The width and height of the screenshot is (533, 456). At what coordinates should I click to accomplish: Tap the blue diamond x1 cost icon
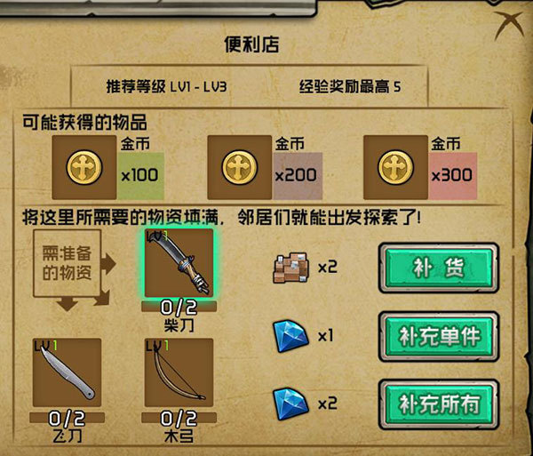click(291, 336)
